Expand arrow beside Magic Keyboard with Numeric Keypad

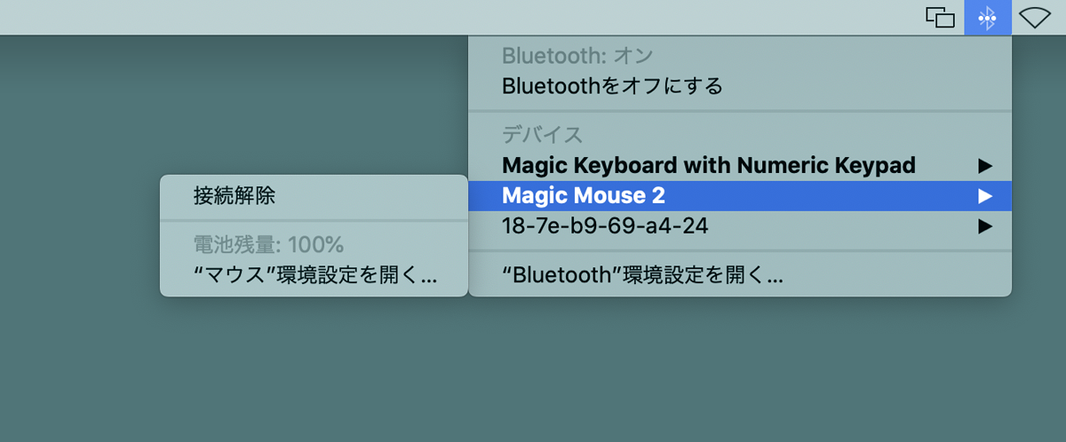983,165
